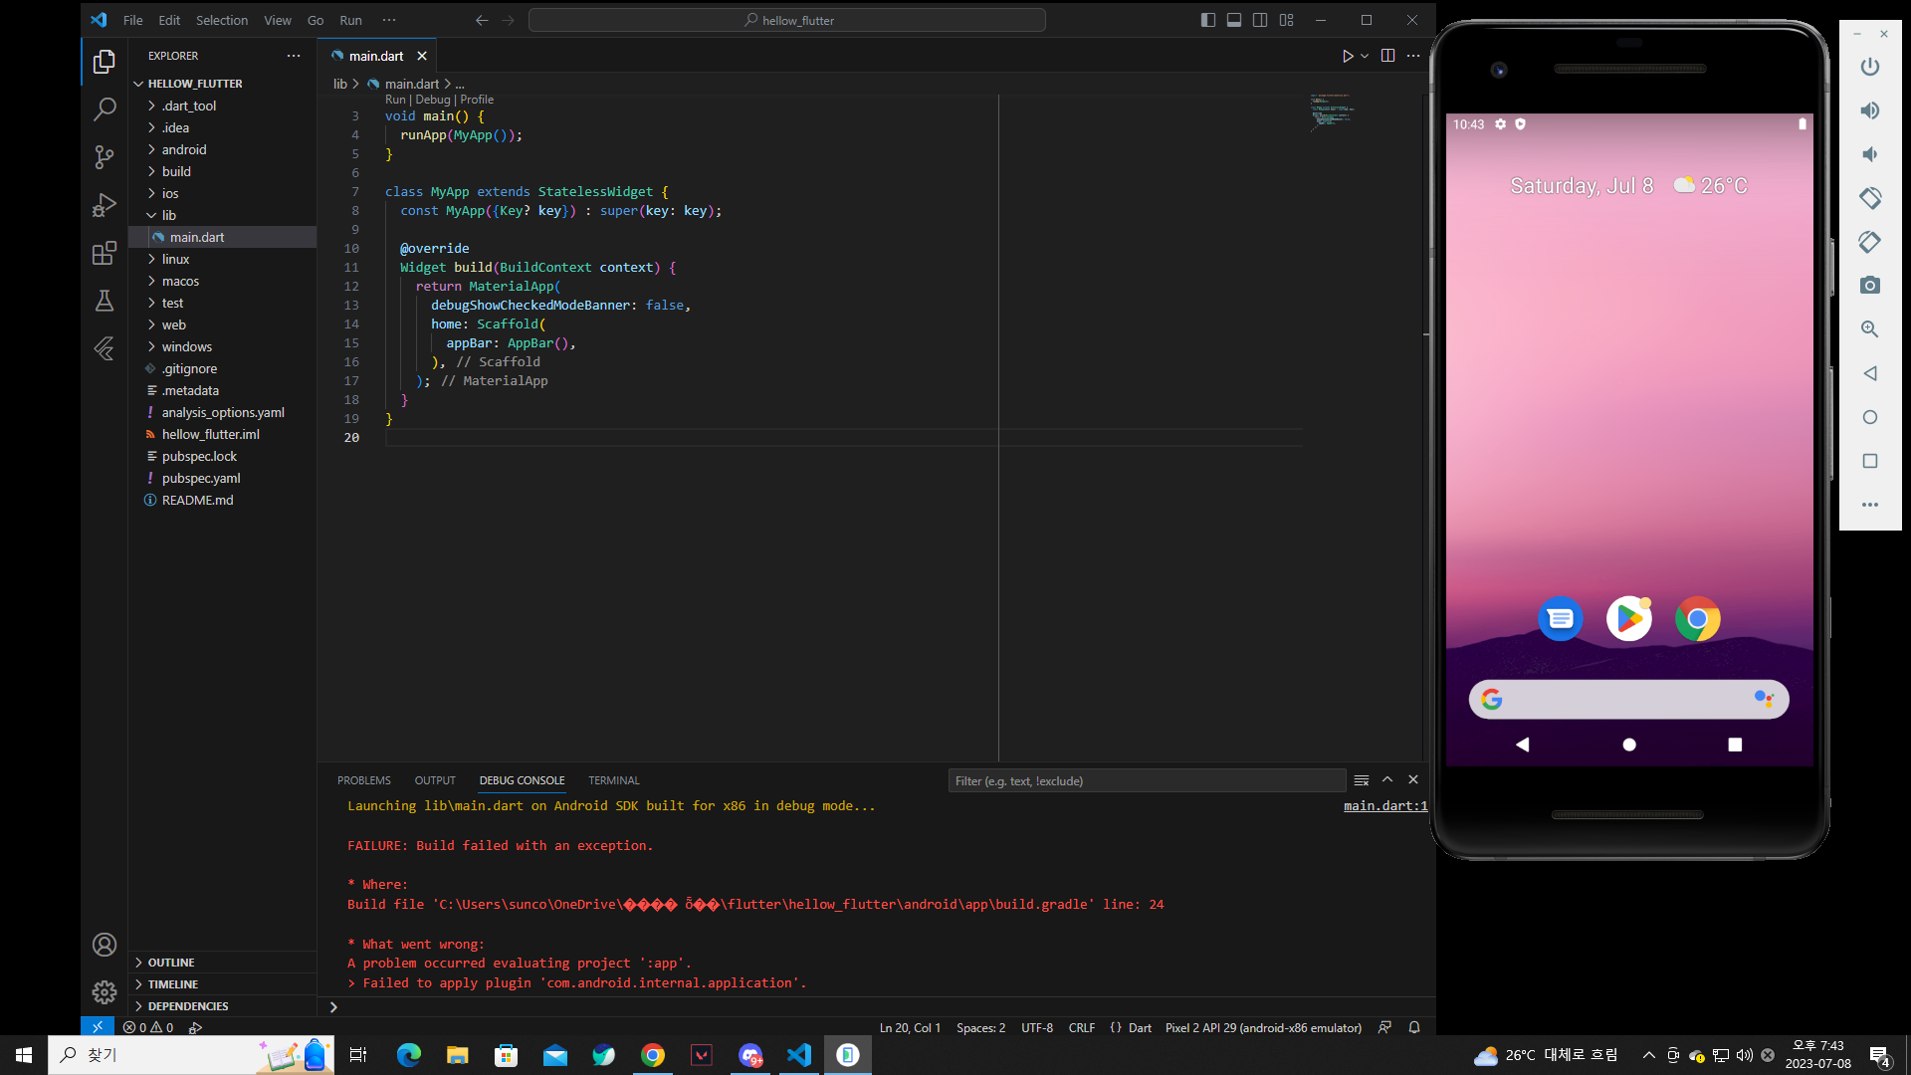Take an emulator screenshot

(1870, 286)
